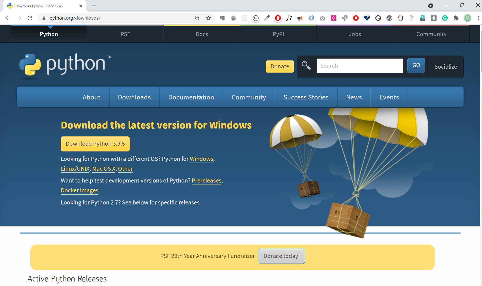The height and width of the screenshot is (286, 482).
Task: Click the GO search button
Action: 416,65
